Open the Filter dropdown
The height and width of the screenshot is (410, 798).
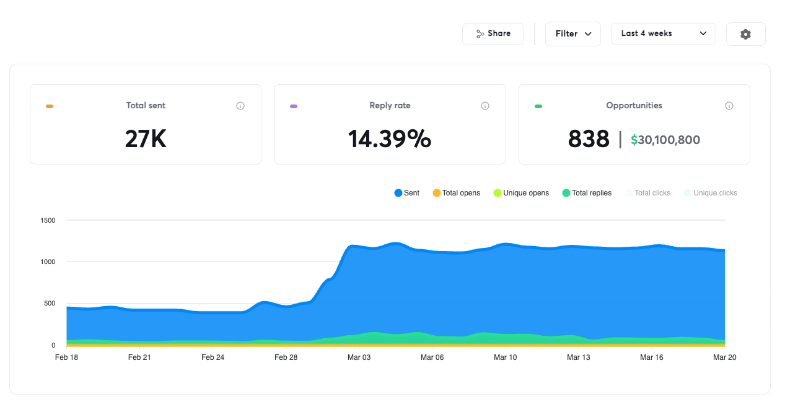coord(572,33)
